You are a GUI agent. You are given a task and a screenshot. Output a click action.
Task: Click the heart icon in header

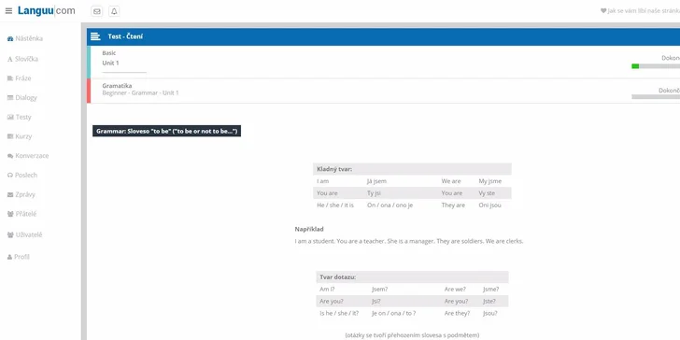603,11
